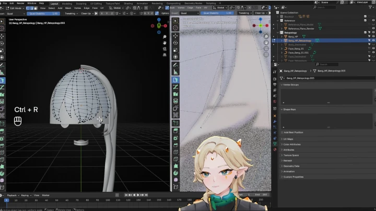Click Options button in left viewport header
The width and height of the screenshot is (376, 211).
click(x=165, y=14)
